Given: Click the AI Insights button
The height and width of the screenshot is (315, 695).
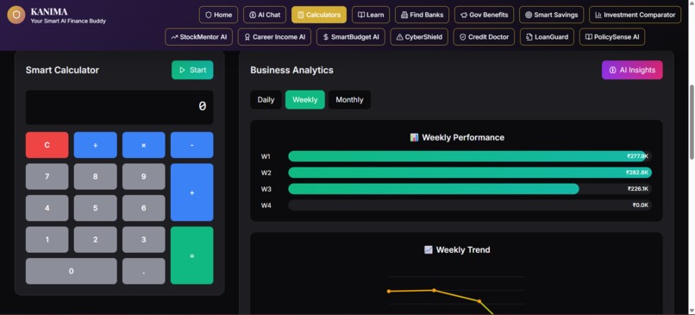Looking at the screenshot, I should click(632, 70).
